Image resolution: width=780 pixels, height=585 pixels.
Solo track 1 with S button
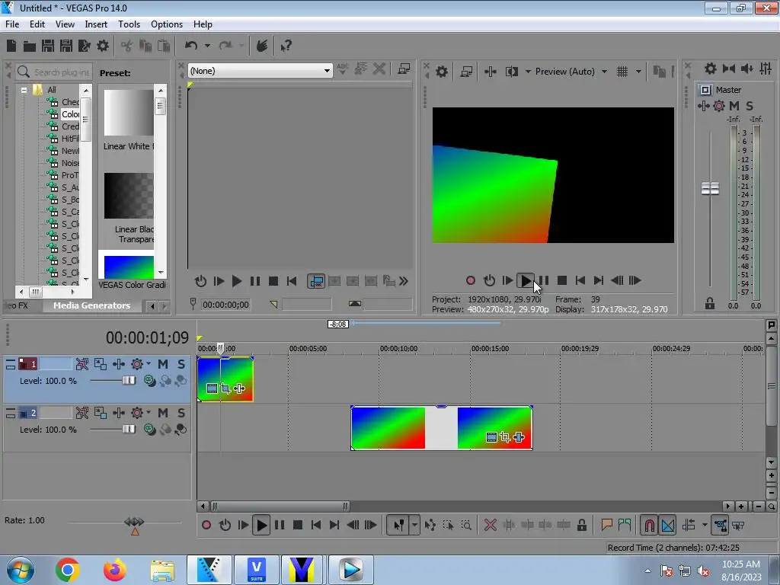(181, 364)
